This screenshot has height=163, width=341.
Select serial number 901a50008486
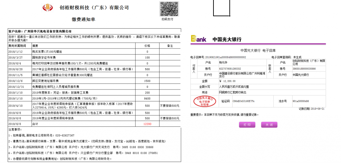pos(301,101)
